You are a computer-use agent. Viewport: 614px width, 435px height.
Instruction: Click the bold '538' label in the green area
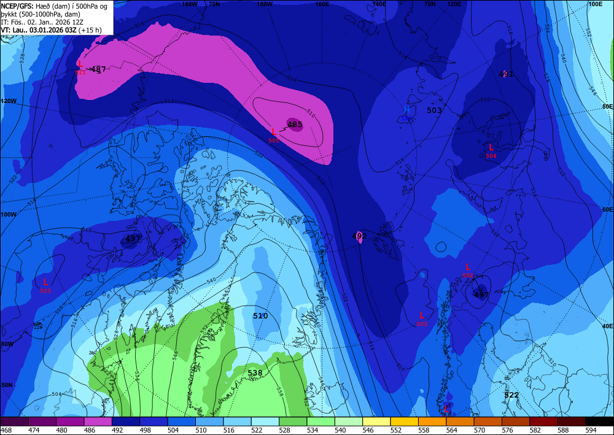(x=255, y=373)
